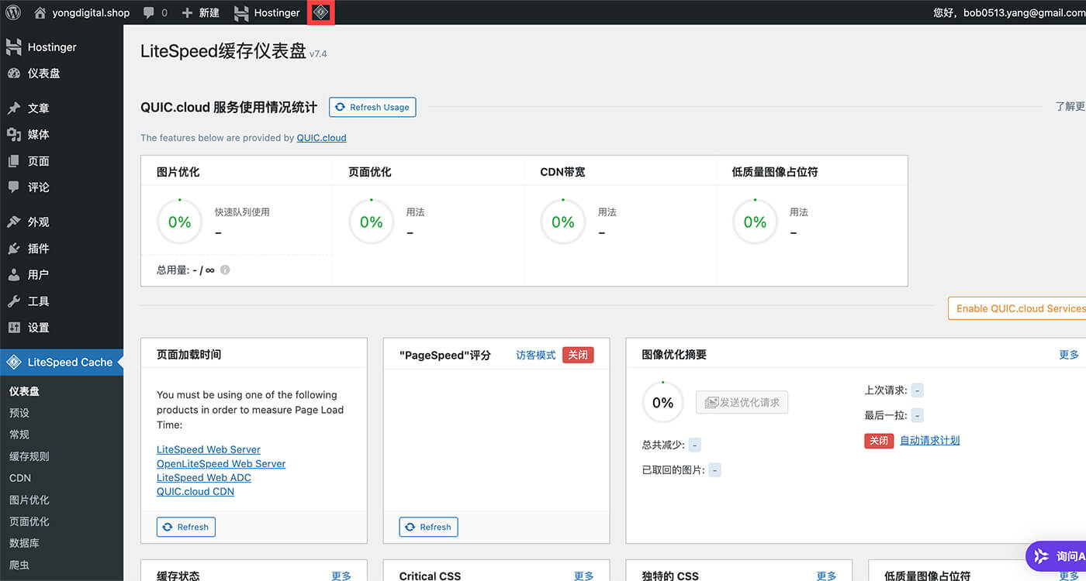Click the plus icon for 新建
The image size is (1086, 581).
pyautogui.click(x=187, y=13)
